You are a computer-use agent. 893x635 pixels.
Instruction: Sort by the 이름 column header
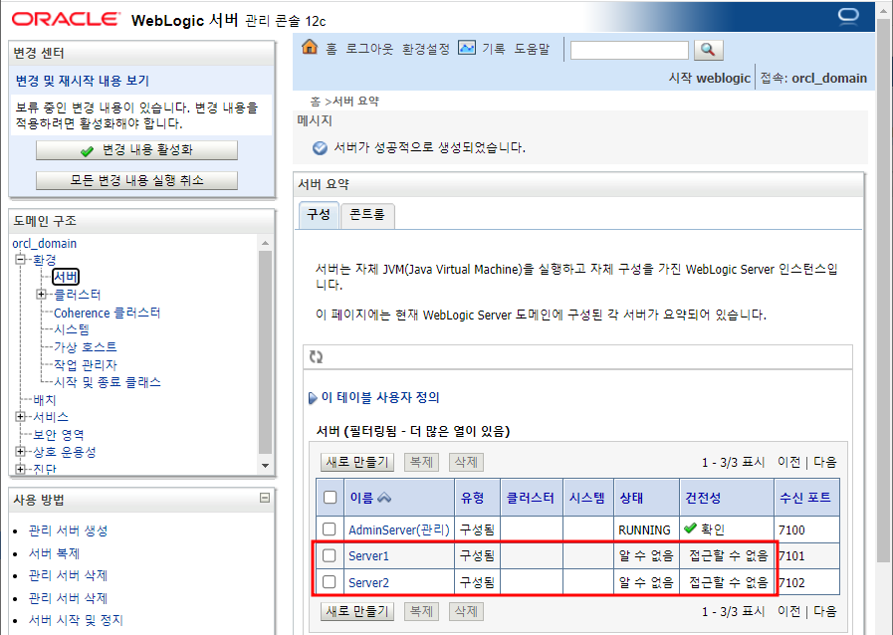click(361, 498)
